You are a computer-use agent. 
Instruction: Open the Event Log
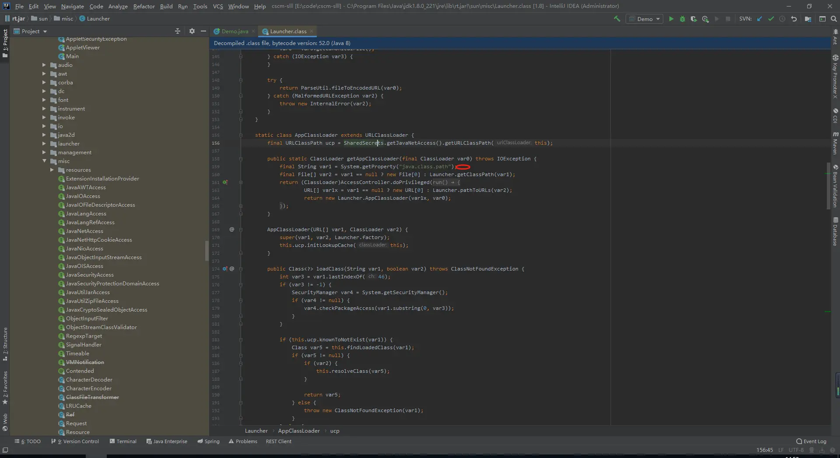pyautogui.click(x=811, y=441)
